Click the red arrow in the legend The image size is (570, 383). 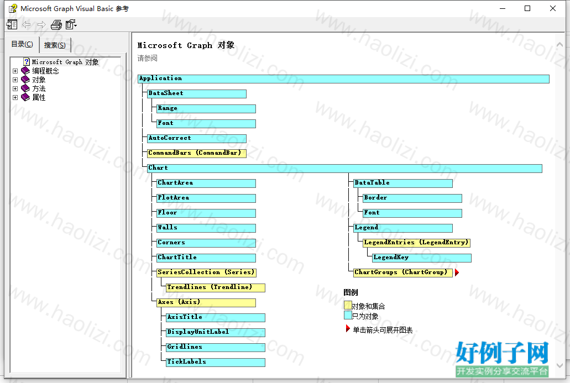348,329
